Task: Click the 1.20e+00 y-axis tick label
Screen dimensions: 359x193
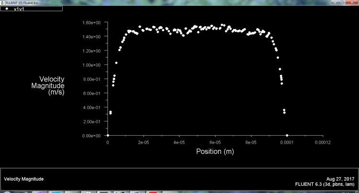Action: pyautogui.click(x=91, y=51)
